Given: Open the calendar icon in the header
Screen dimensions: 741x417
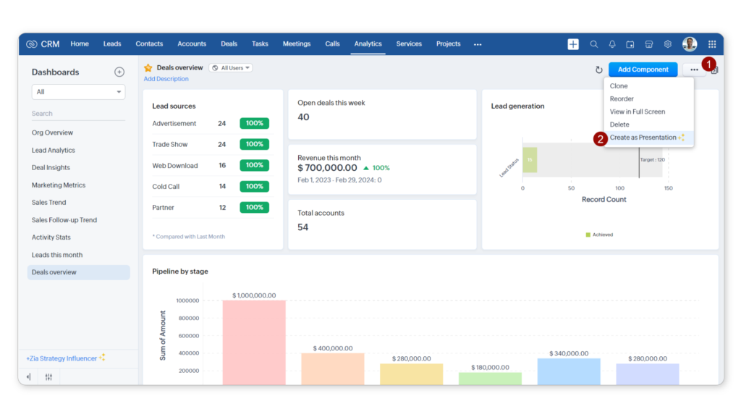Looking at the screenshot, I should 630,43.
